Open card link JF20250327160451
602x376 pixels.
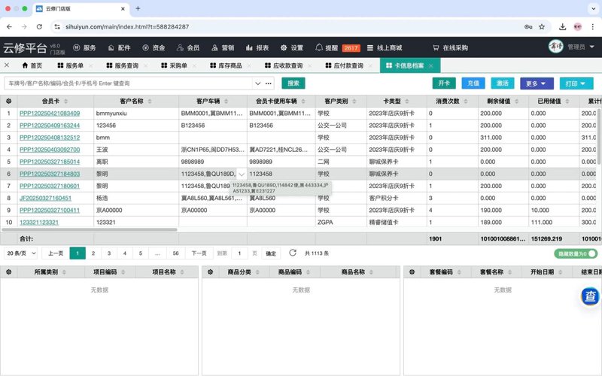click(x=45, y=198)
